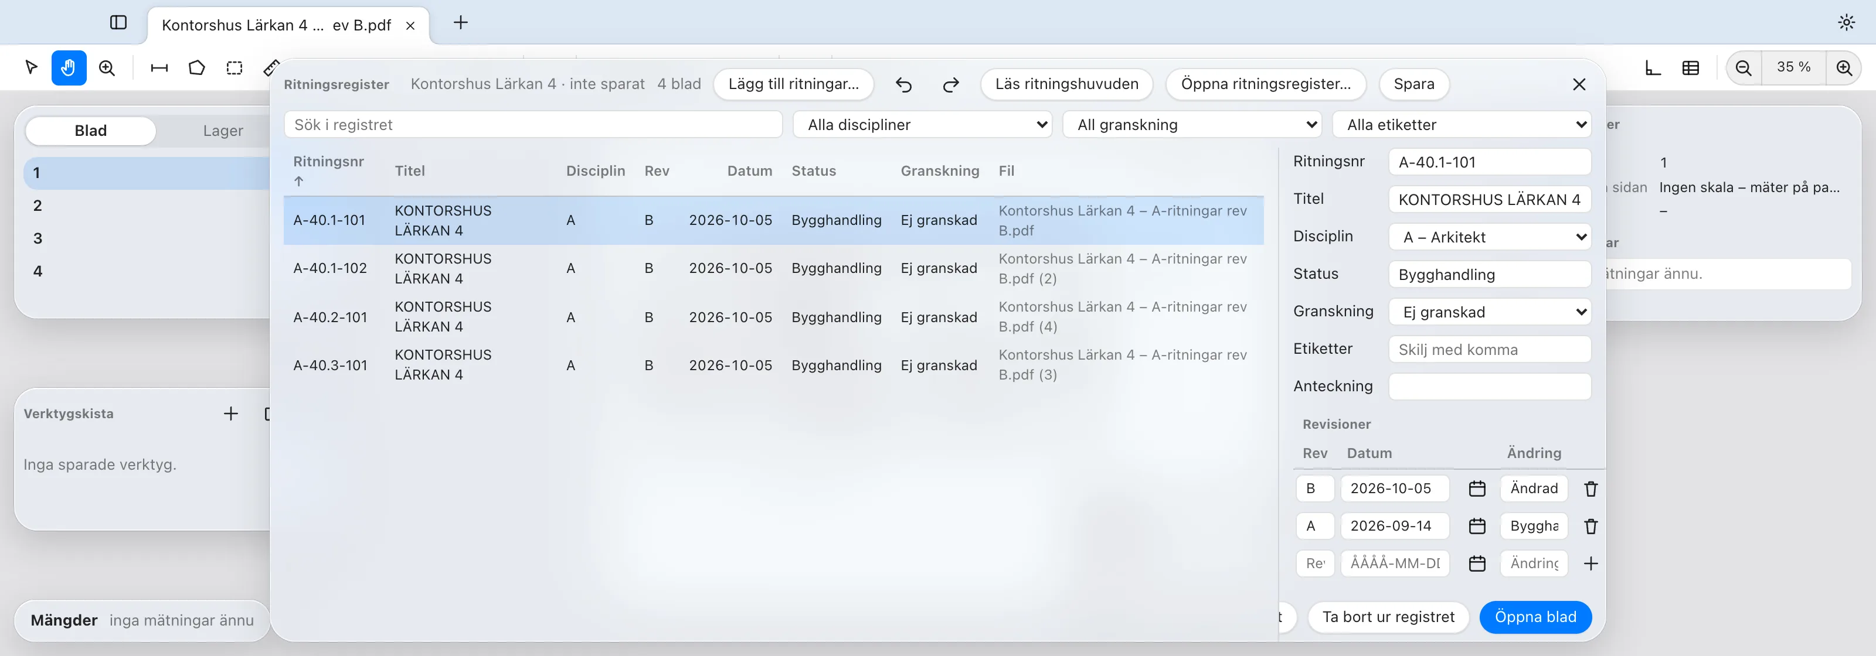Switch to the Lager tab

click(223, 131)
